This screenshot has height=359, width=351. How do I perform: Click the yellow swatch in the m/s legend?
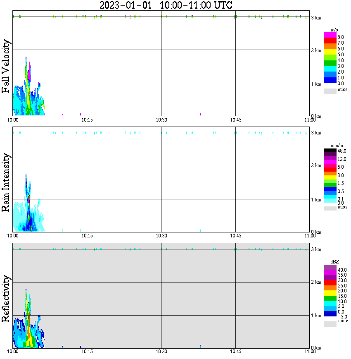click(x=330, y=52)
